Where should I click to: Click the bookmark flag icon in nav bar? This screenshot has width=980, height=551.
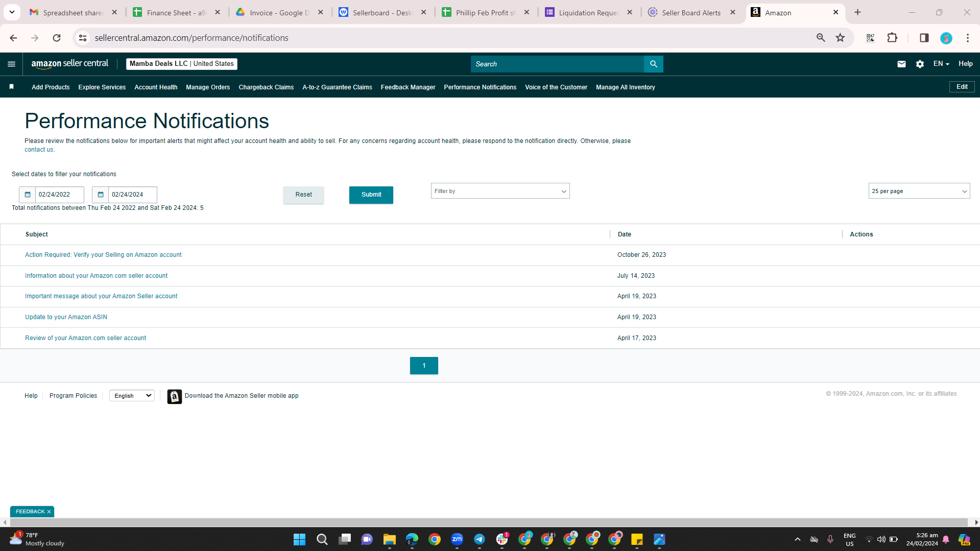(11, 87)
